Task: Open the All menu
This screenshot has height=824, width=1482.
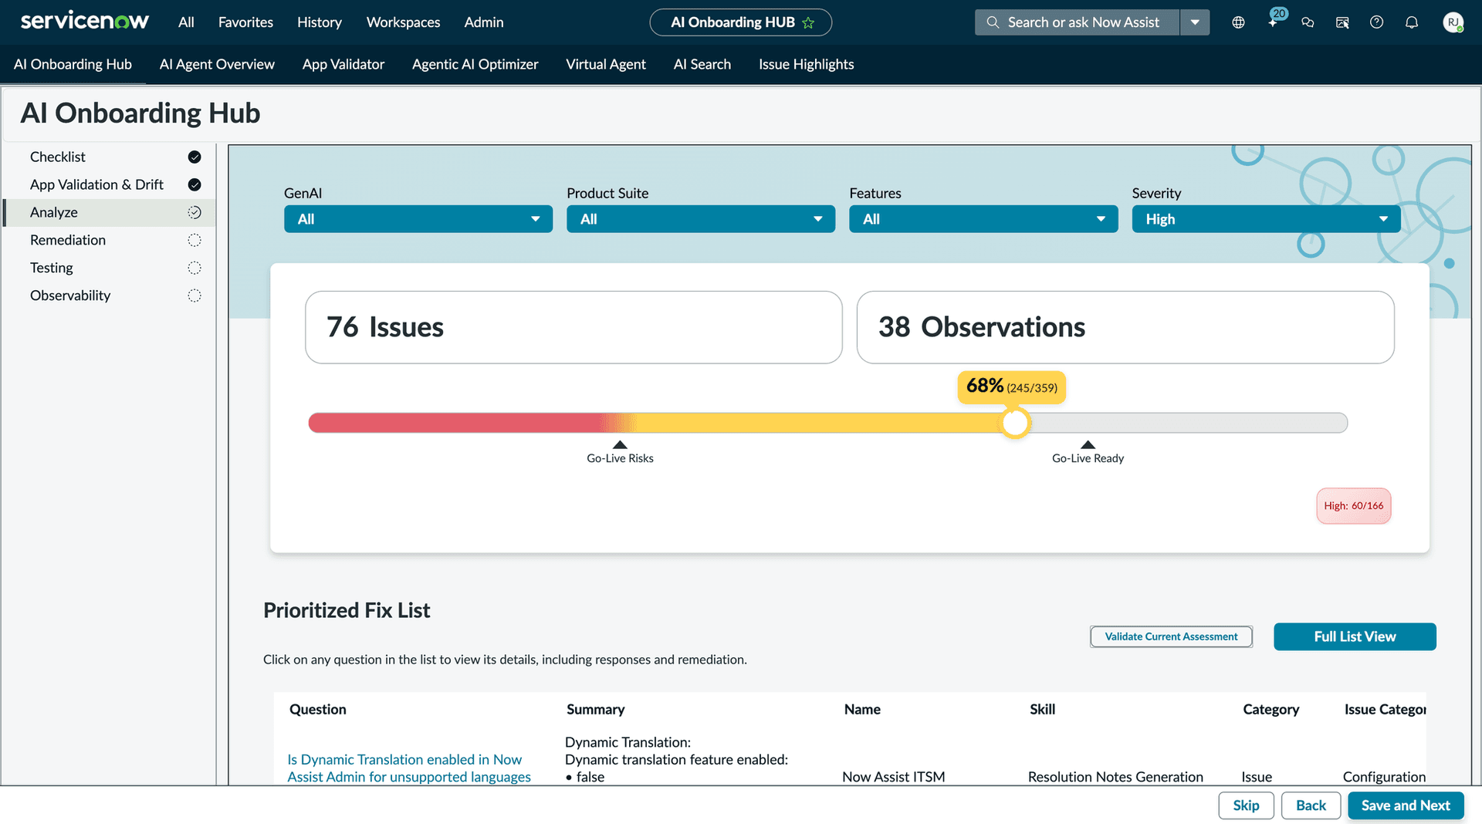Action: coord(186,22)
